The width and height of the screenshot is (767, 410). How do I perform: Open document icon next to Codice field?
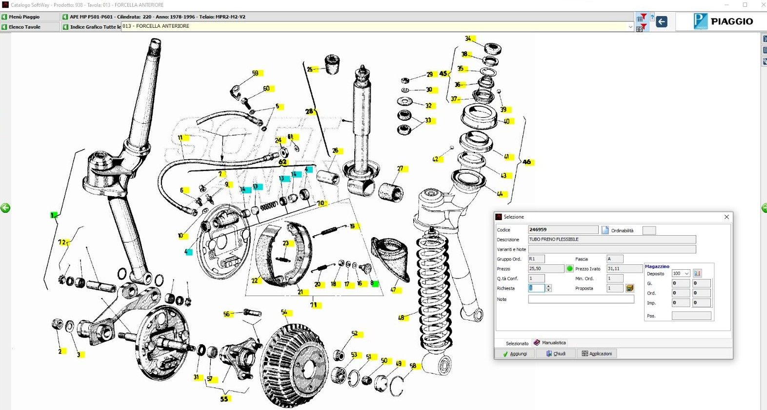coord(605,230)
